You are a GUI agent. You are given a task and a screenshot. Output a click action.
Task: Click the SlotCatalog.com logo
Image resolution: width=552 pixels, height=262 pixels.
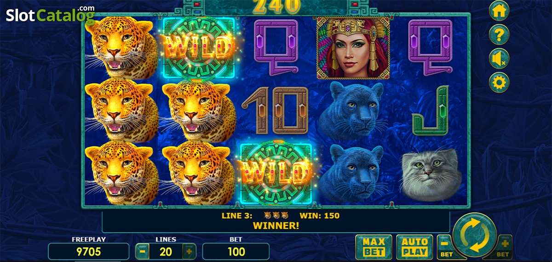click(50, 15)
